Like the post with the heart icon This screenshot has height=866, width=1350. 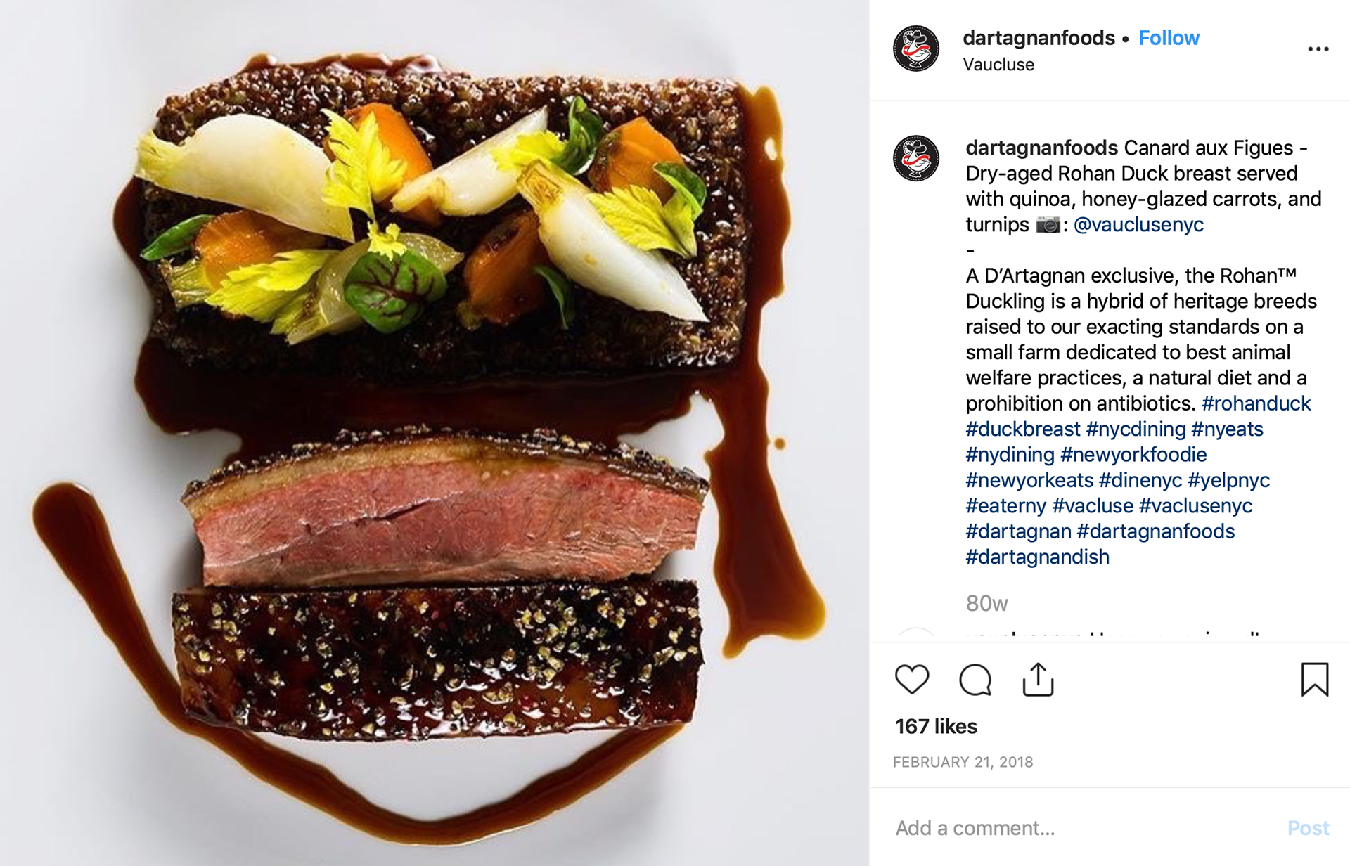pos(912,680)
